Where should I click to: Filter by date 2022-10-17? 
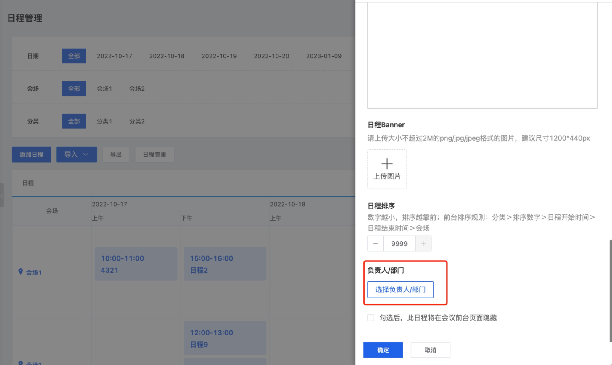[115, 56]
